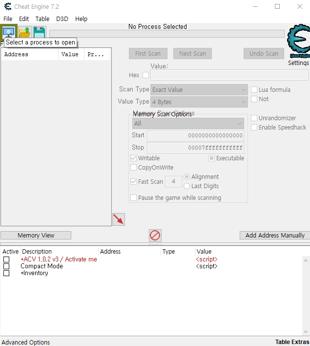Copy selected addresses with the red arrow button

coord(119,219)
